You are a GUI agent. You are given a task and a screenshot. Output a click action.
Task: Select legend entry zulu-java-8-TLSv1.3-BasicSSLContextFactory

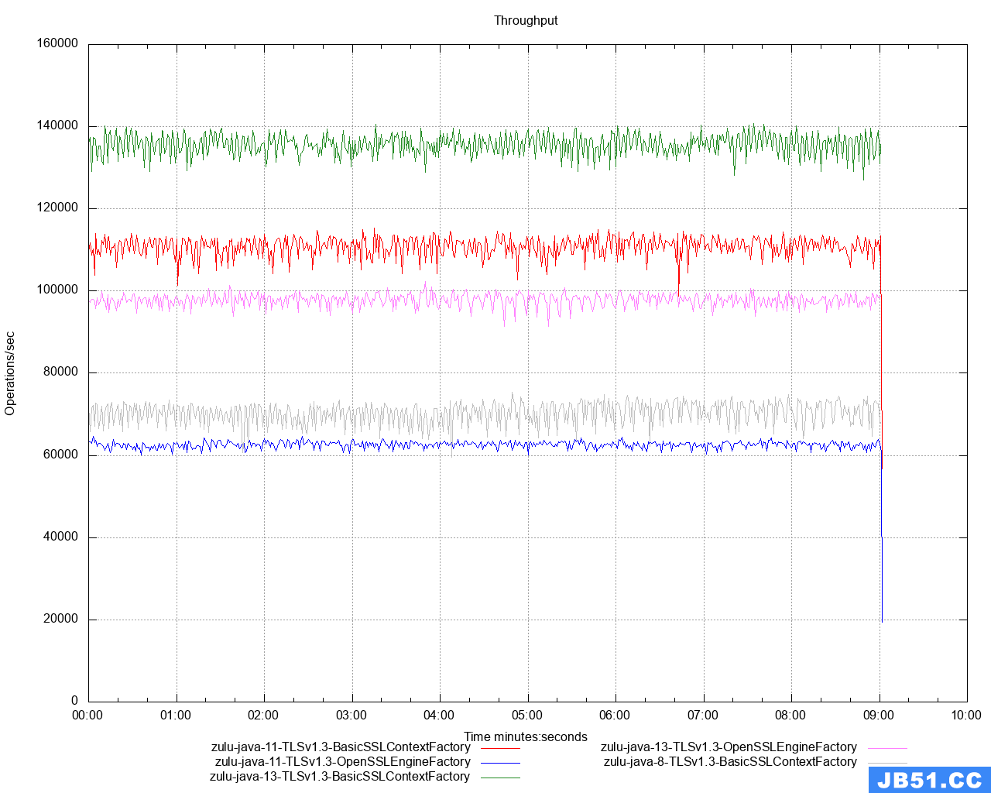pos(730,762)
